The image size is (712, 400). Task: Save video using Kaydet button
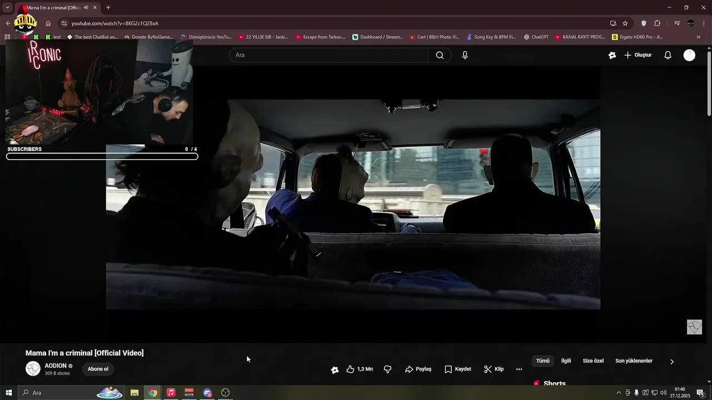click(x=458, y=369)
